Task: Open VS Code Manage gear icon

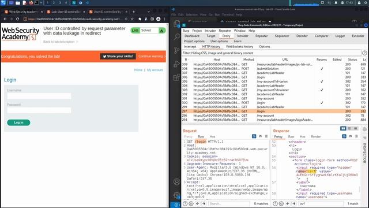Action: click(x=176, y=195)
